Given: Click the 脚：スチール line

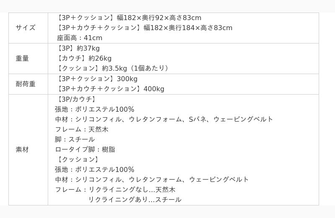Looking at the screenshot, I should tap(75, 140).
